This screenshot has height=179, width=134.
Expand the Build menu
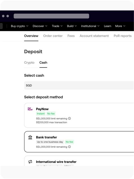click(x=72, y=26)
